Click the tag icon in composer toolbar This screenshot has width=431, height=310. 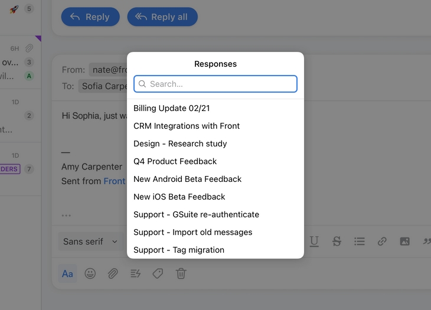158,273
